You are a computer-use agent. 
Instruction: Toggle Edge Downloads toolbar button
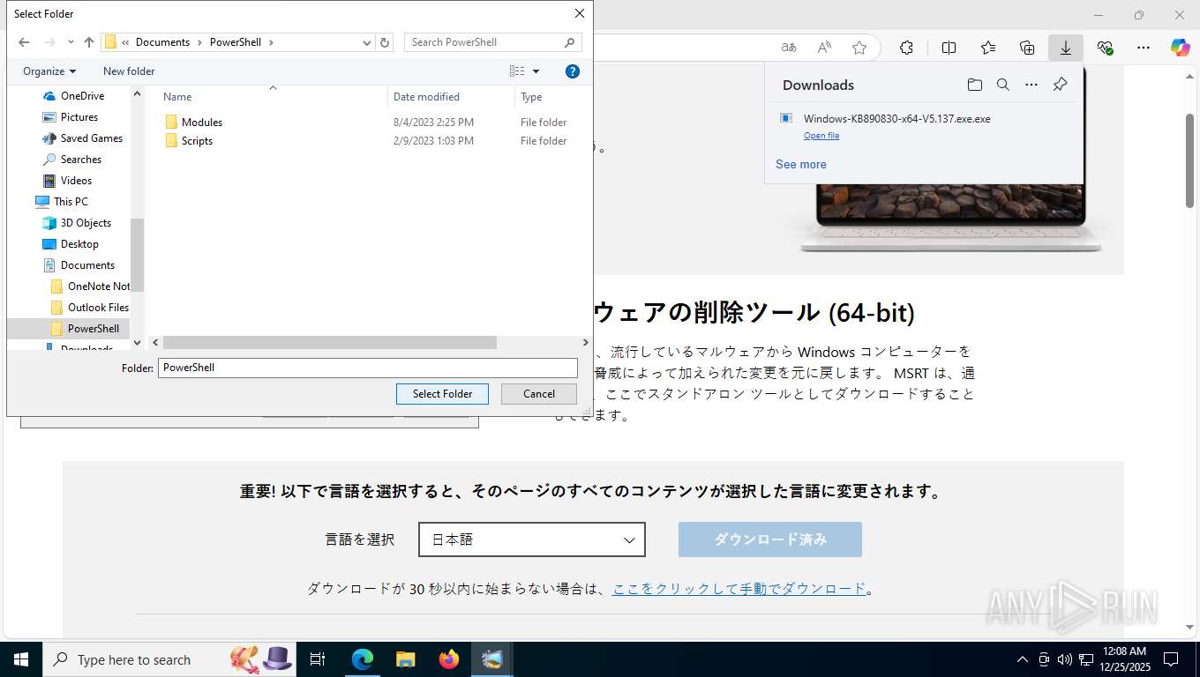pyautogui.click(x=1066, y=48)
